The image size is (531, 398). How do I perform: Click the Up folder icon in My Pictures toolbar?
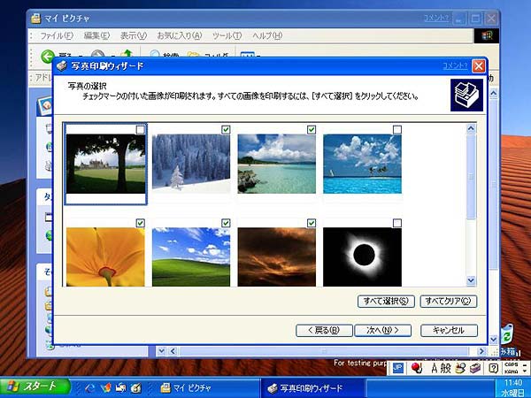[x=127, y=54]
